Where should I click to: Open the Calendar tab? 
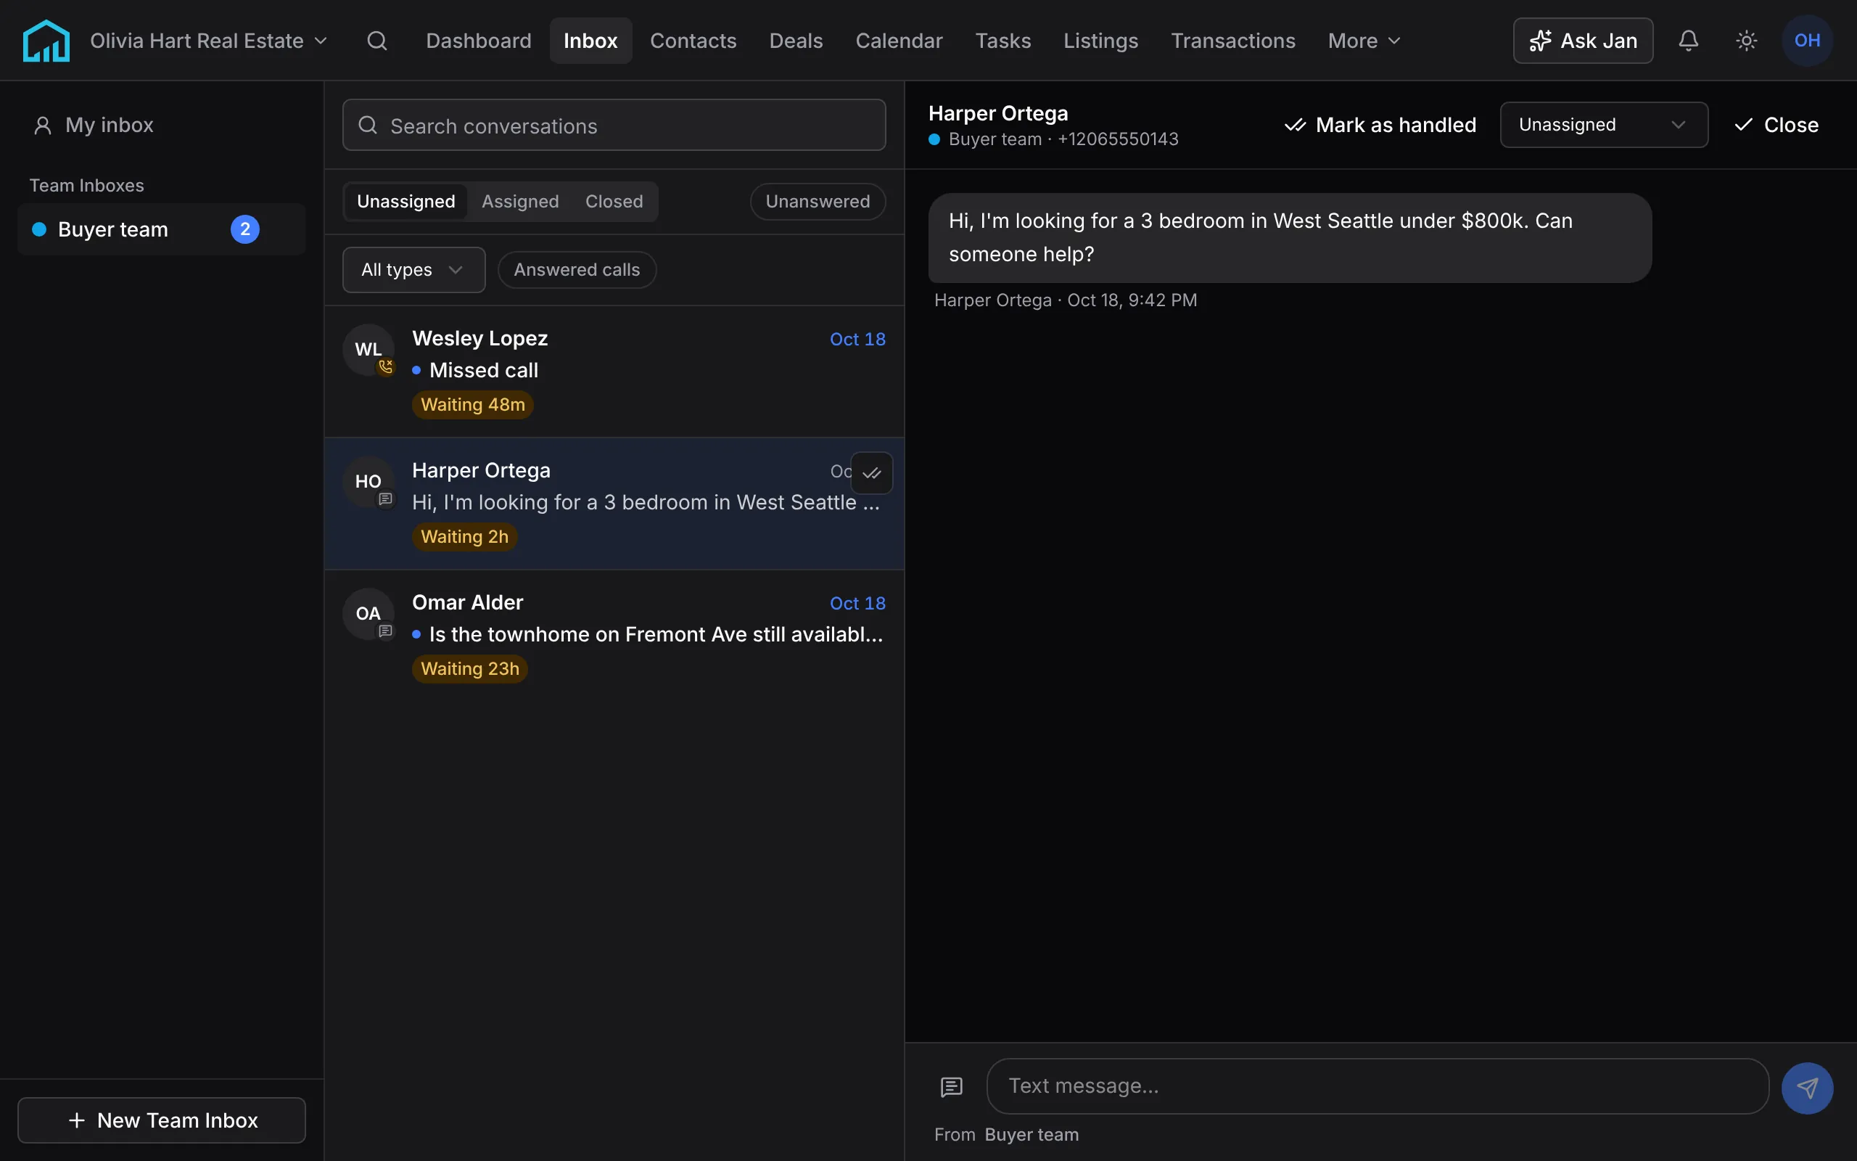899,41
